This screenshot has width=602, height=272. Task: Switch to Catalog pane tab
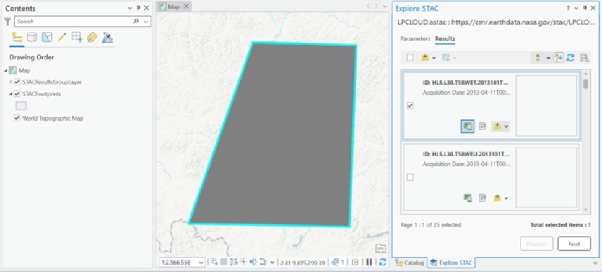[410, 263]
